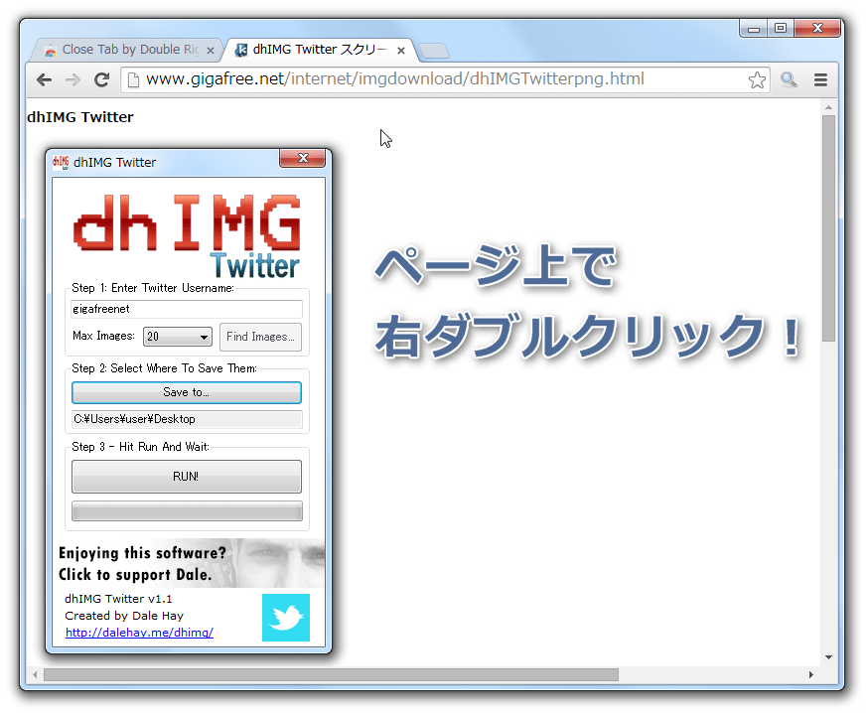Click the 'Step 1: Enter Twitter Username:' label
Viewport: 868px width, 713px height.
click(153, 288)
